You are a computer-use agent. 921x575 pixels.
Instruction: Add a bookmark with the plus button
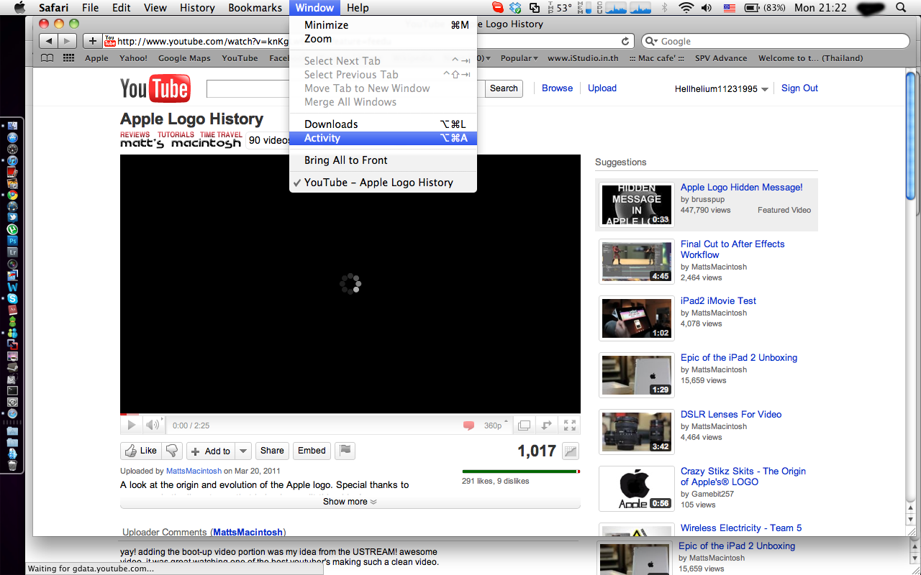(x=92, y=41)
